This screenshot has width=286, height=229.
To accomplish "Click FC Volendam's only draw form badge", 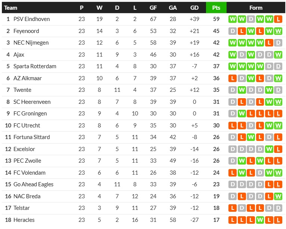I will 260,173.
